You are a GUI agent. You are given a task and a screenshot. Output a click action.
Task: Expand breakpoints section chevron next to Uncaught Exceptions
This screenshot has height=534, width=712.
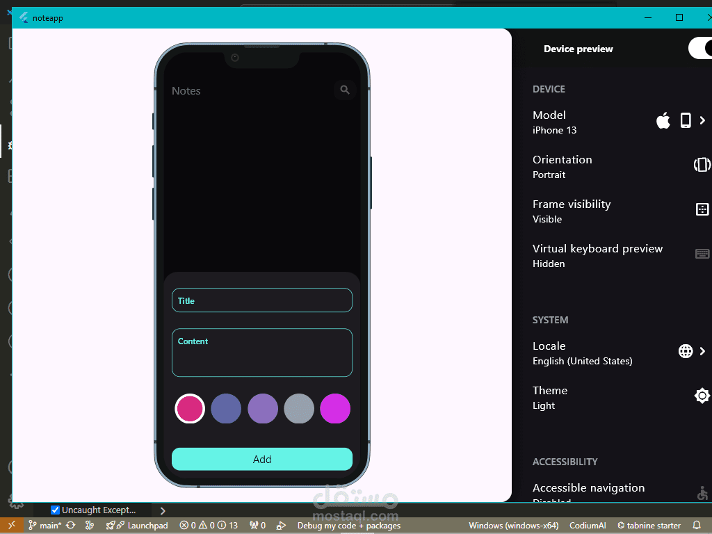163,511
